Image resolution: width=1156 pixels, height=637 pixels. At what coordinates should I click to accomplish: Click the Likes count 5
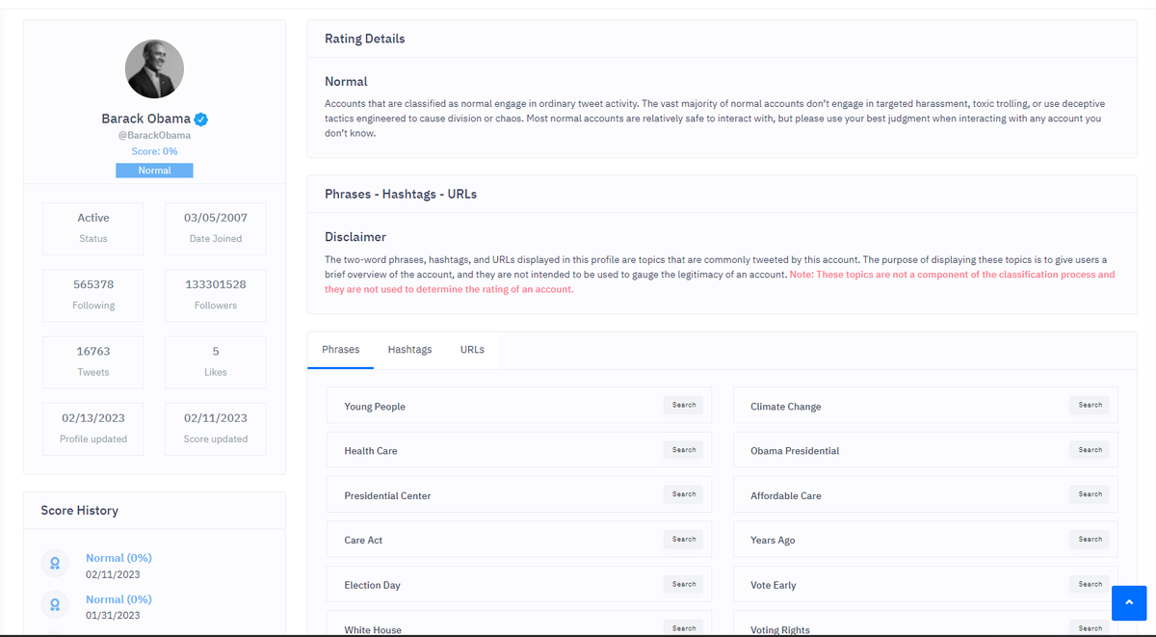[x=216, y=352]
